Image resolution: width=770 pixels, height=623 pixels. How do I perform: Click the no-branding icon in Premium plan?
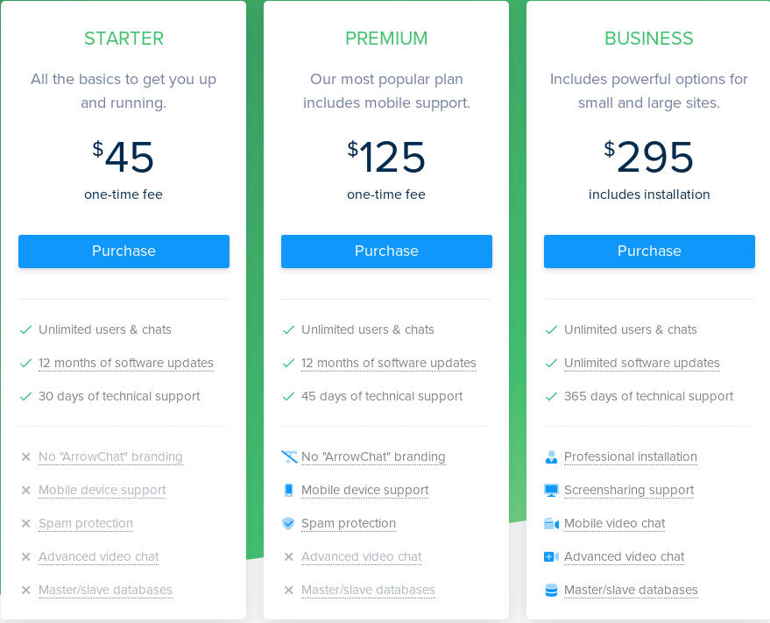[289, 457]
